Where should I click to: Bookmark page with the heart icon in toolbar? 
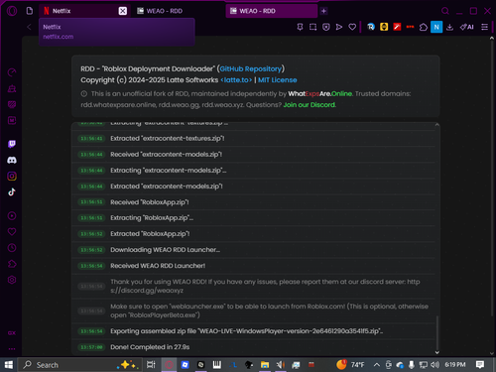tap(352, 27)
